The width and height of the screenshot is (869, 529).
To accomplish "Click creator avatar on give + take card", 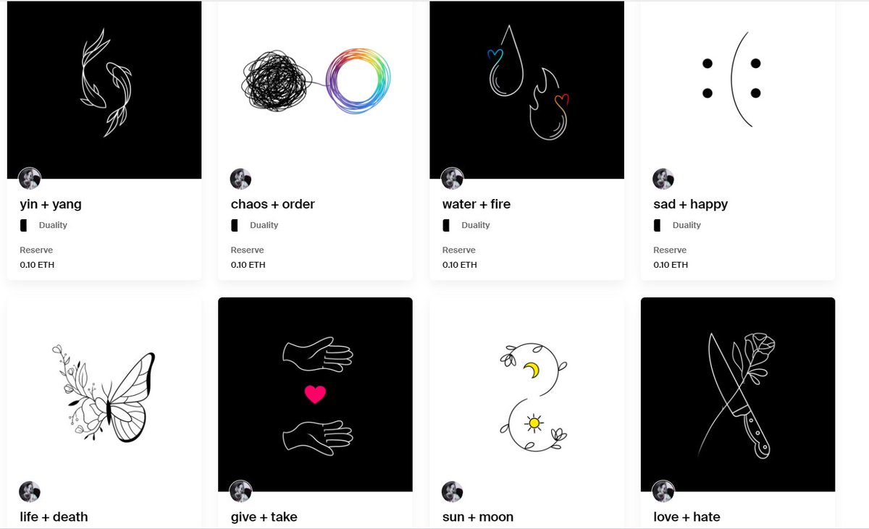I will (x=240, y=491).
